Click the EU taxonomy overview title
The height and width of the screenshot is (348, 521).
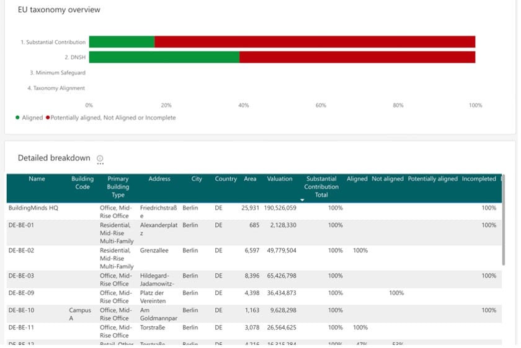pos(59,10)
